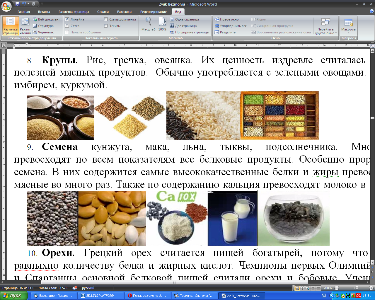Switch to Входящие - Локаль... taskbar window

coord(54,296)
